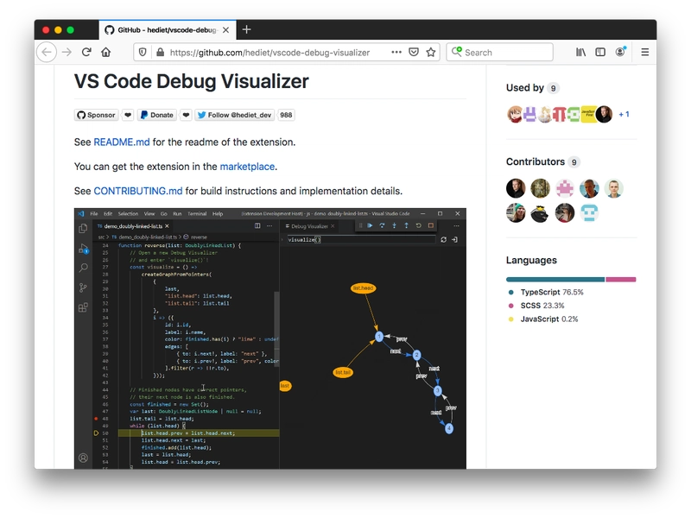This screenshot has width=691, height=518.
Task: Open the Library bookshelf icon
Action: pos(580,53)
